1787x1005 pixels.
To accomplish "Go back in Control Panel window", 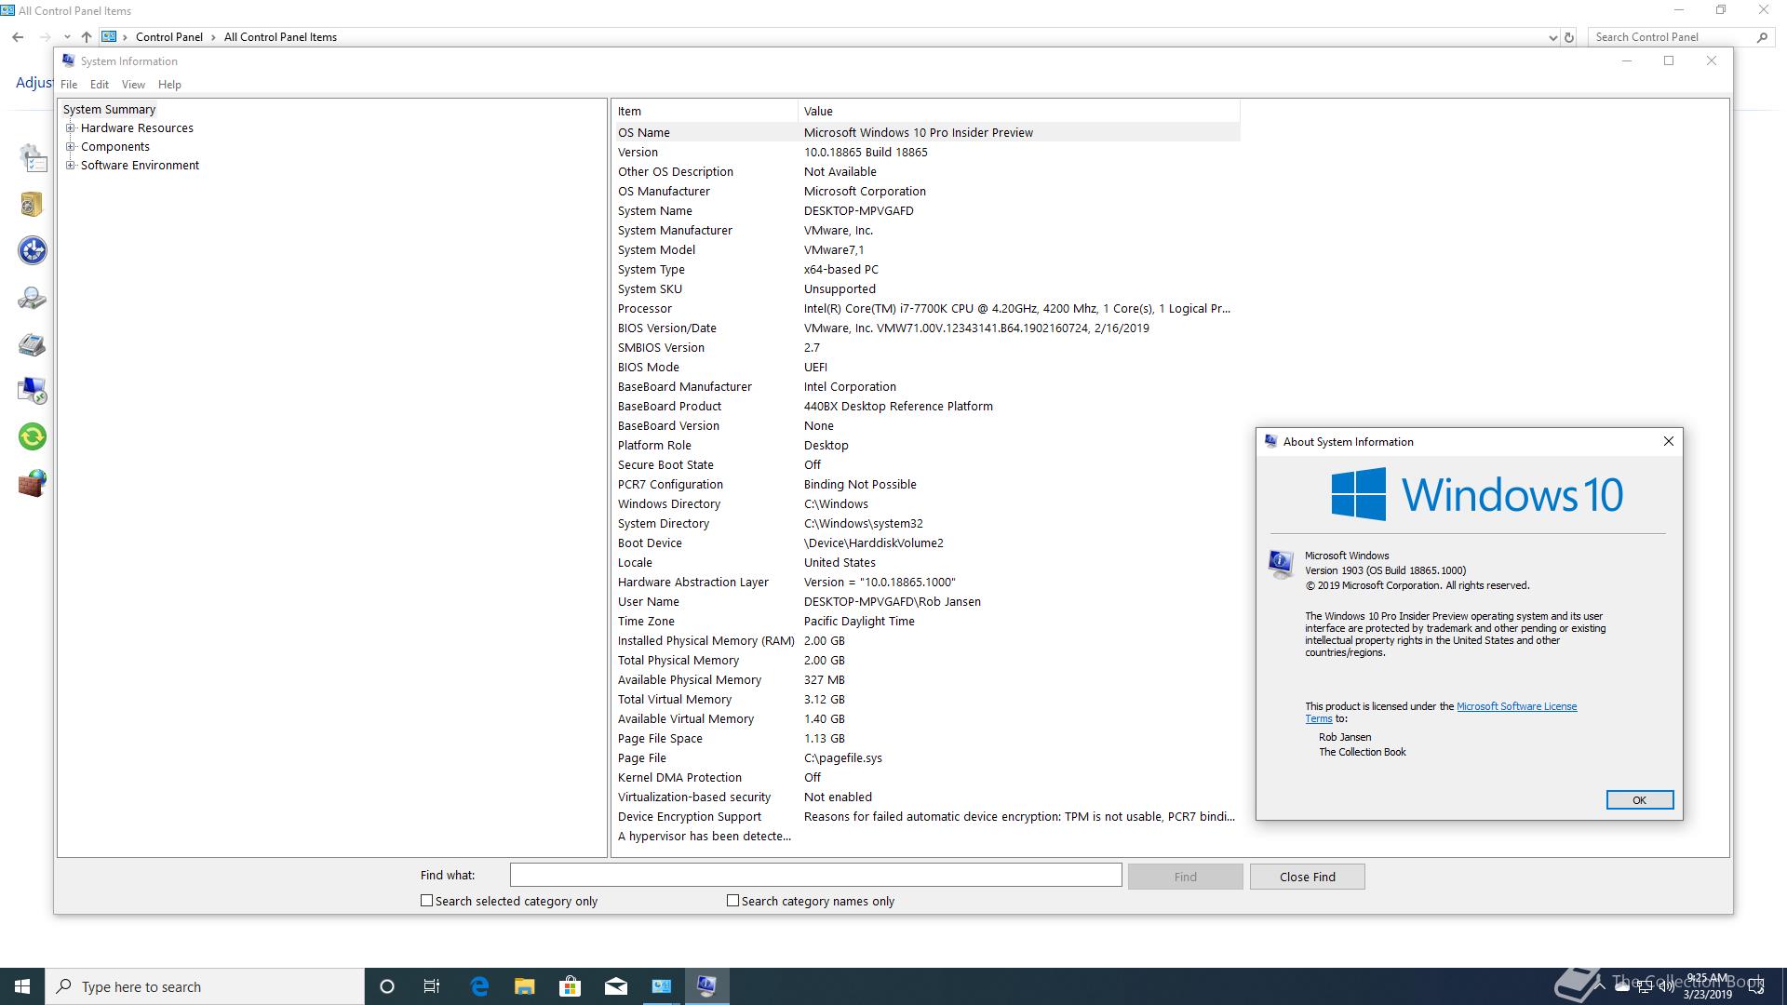I will click(18, 37).
